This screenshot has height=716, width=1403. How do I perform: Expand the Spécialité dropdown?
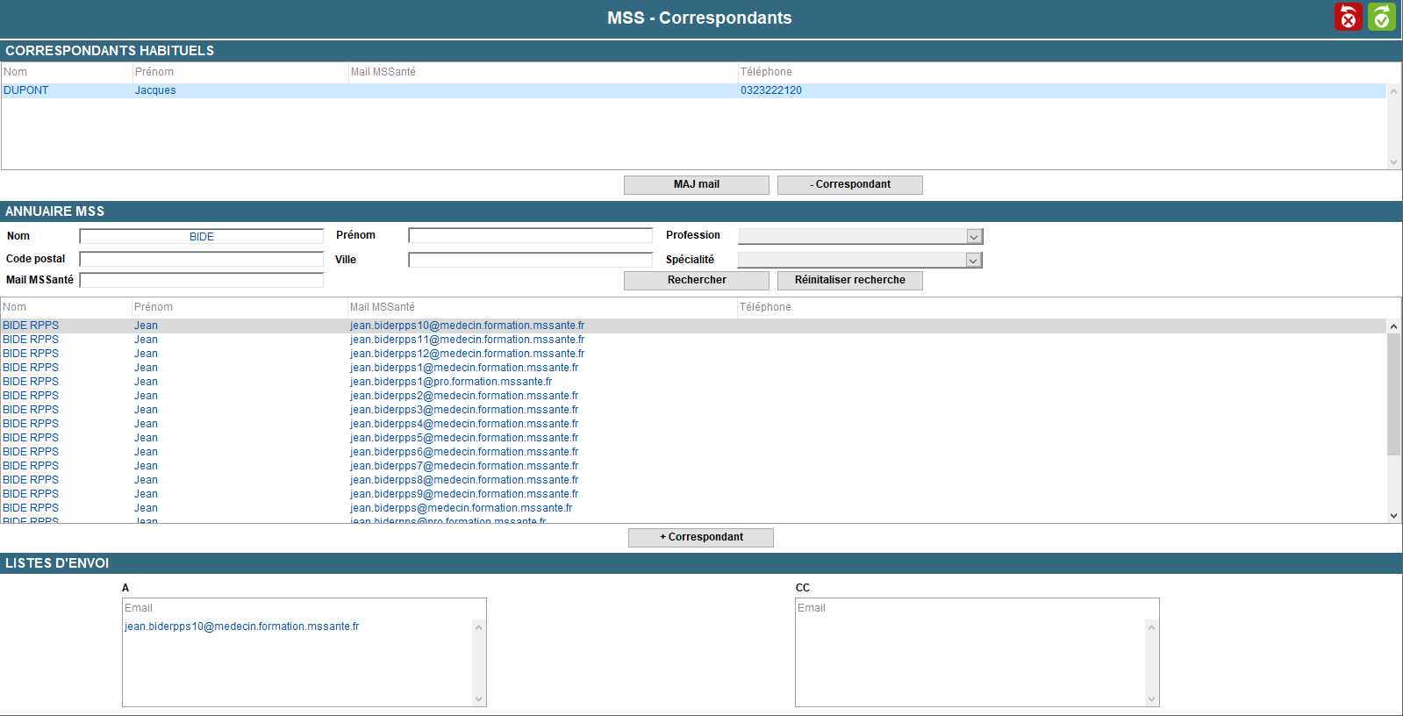972,261
